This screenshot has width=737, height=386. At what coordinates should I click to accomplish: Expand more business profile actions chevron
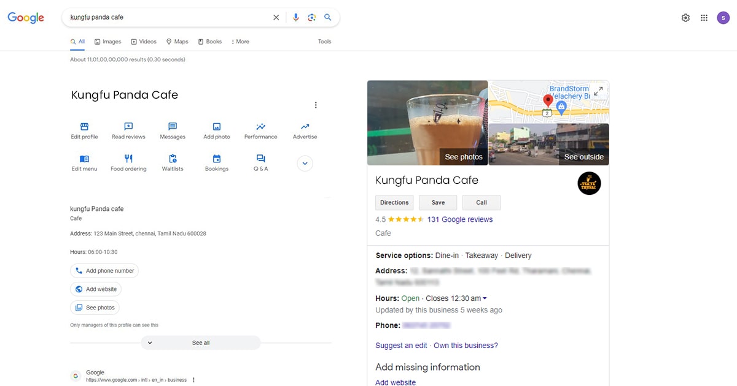[x=305, y=164]
